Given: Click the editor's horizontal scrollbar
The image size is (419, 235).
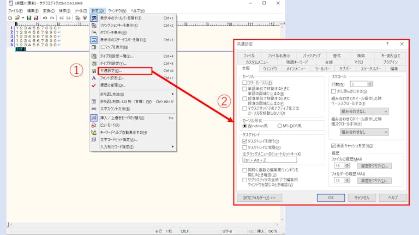Looking at the screenshot, I should coord(144,225).
